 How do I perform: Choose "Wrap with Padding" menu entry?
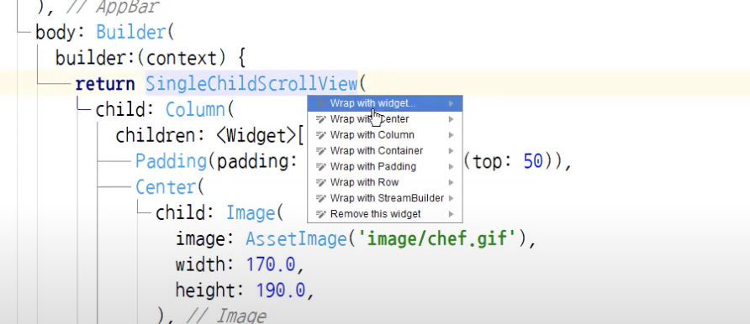coord(384,166)
